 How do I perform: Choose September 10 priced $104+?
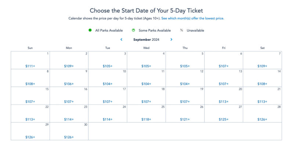tap(108, 78)
